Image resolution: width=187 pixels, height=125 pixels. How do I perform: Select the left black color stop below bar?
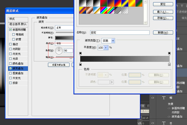point(80,64)
